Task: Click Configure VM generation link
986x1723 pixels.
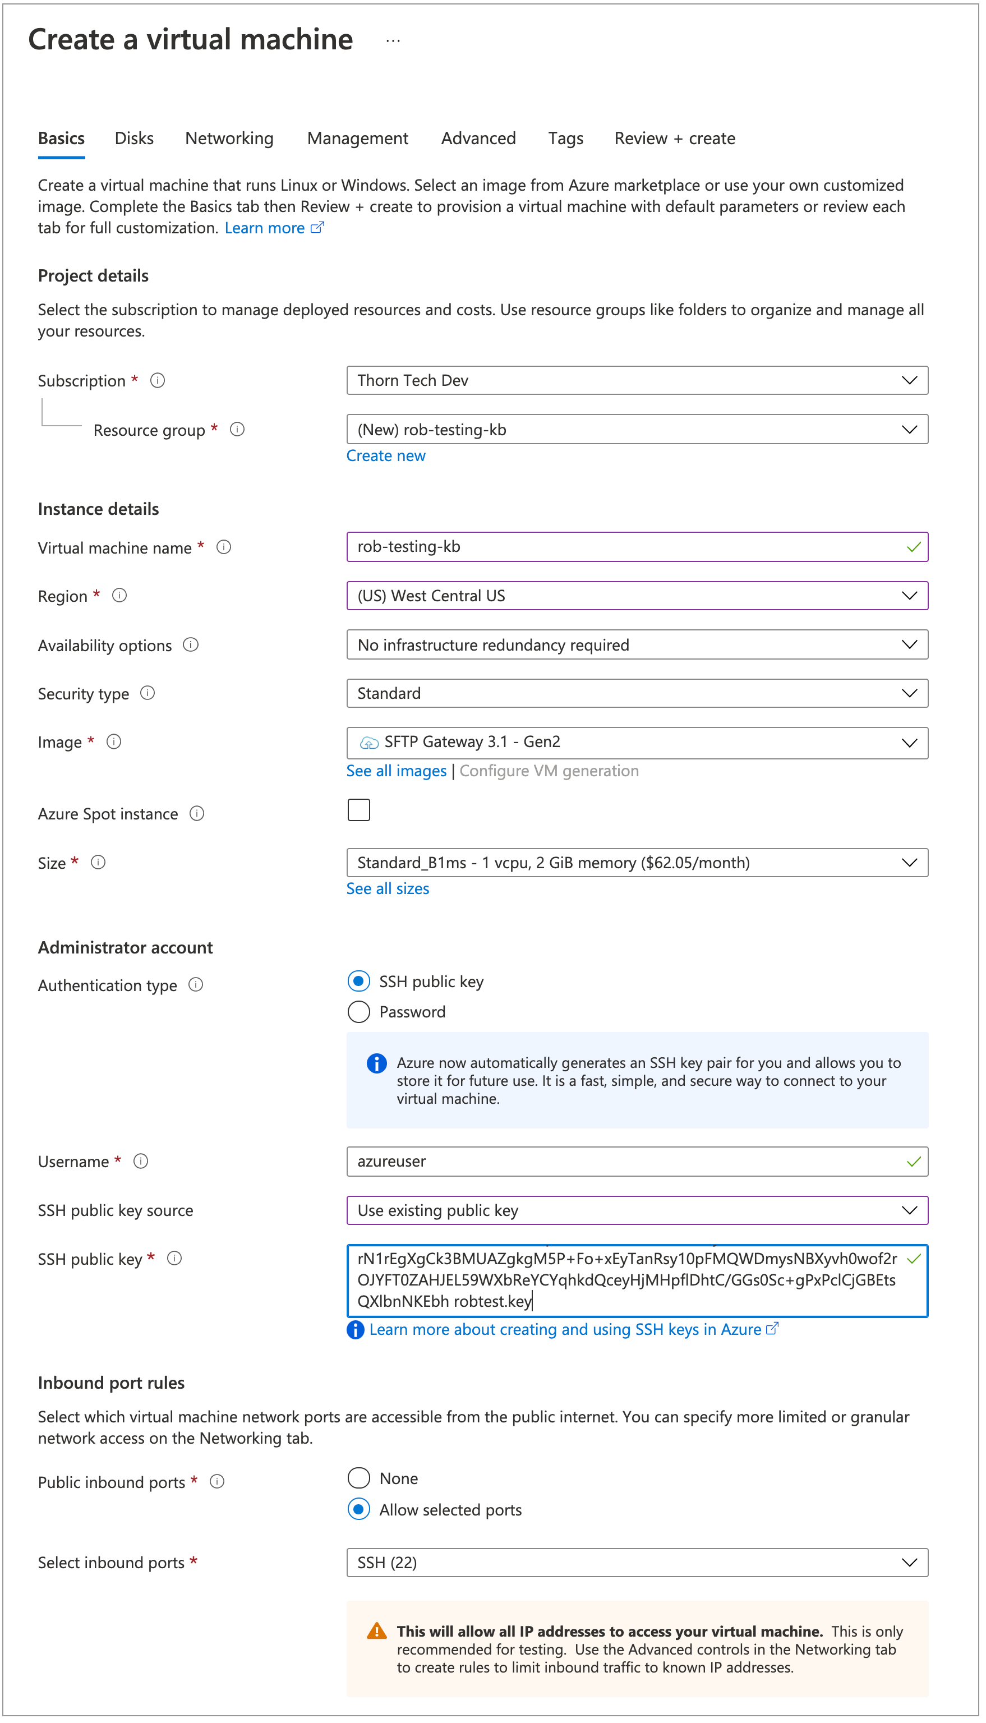Action: (x=549, y=771)
